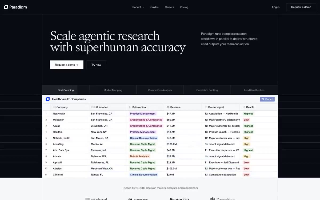Screen dimensions: 320x200
Task: Open the Lead Qualification tab
Action: tap(254, 90)
